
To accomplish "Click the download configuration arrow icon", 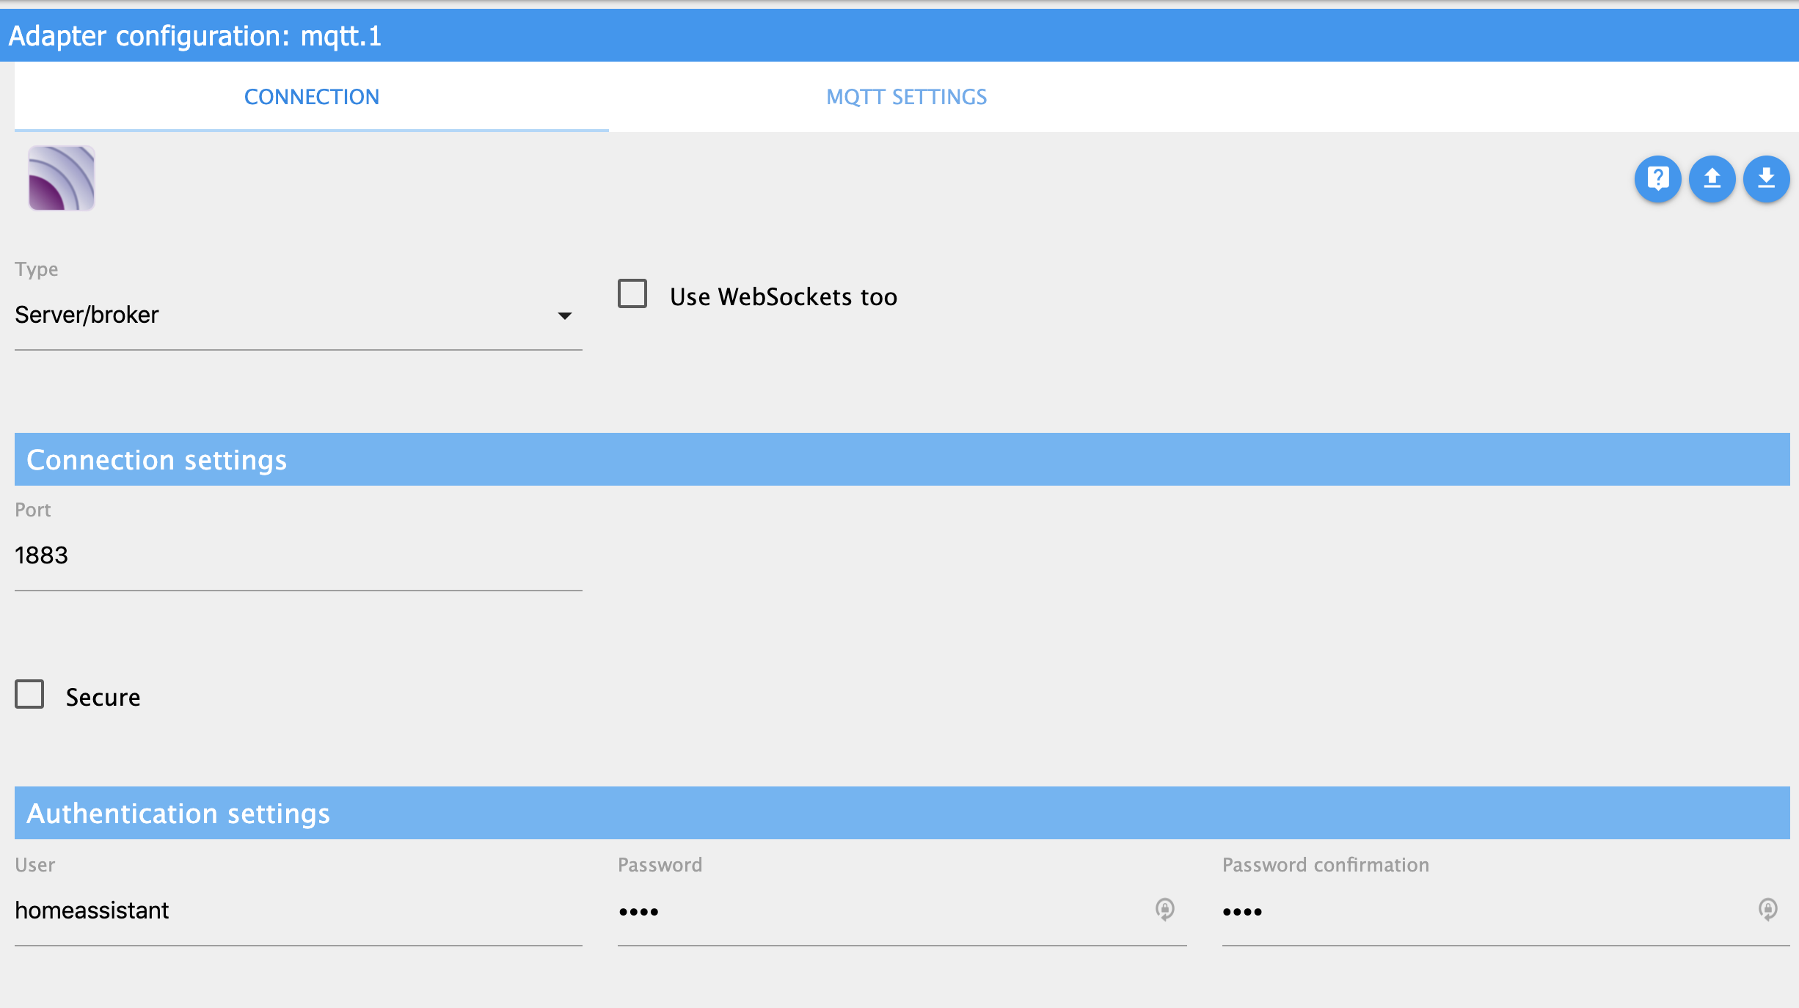I will coord(1766,178).
